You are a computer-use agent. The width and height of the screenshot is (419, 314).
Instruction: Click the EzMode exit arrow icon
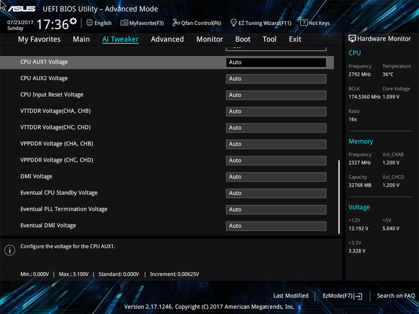(x=358, y=296)
